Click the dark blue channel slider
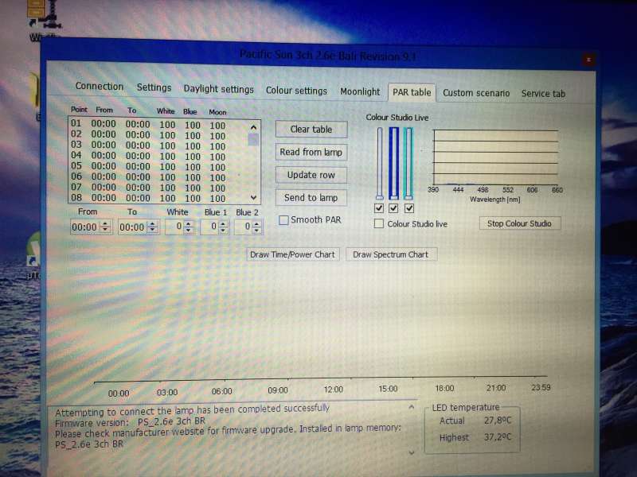 (x=393, y=164)
